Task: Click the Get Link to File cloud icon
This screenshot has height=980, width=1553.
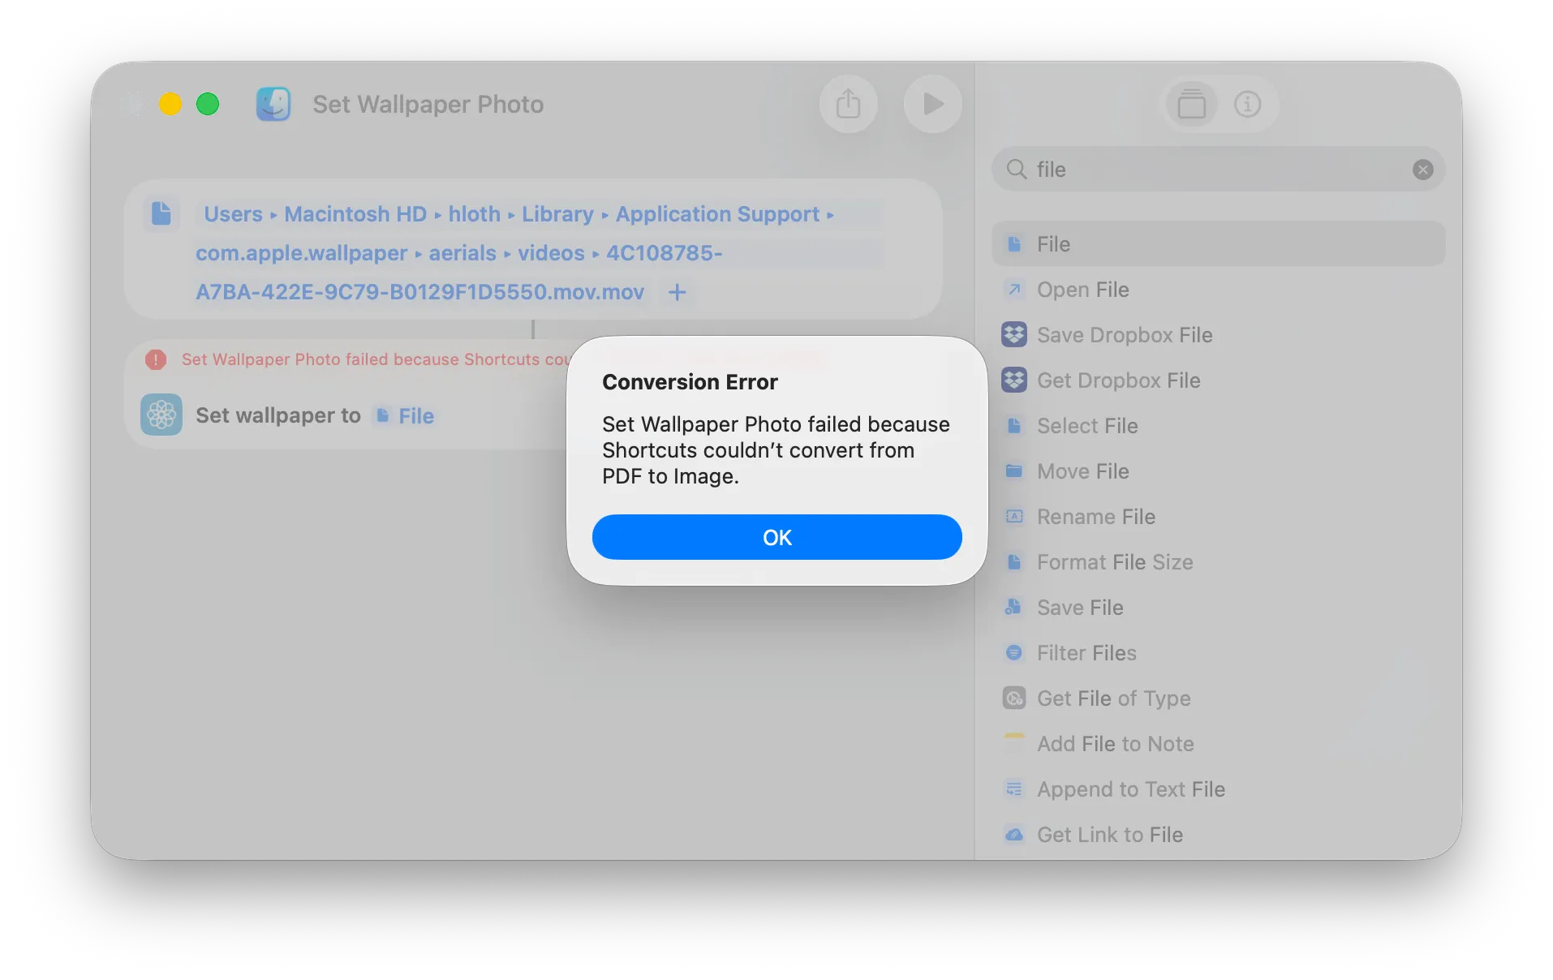Action: [1013, 835]
